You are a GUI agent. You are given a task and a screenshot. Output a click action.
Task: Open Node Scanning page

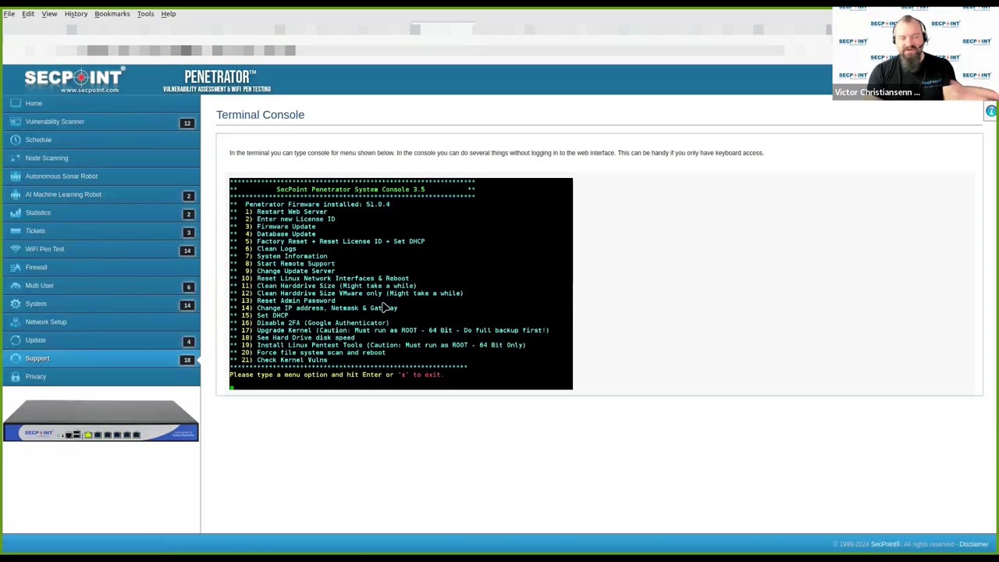click(x=47, y=158)
